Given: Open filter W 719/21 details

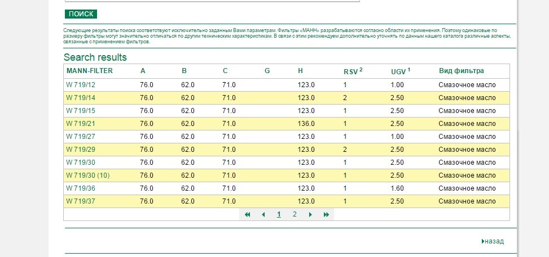Looking at the screenshot, I should pyautogui.click(x=81, y=124).
